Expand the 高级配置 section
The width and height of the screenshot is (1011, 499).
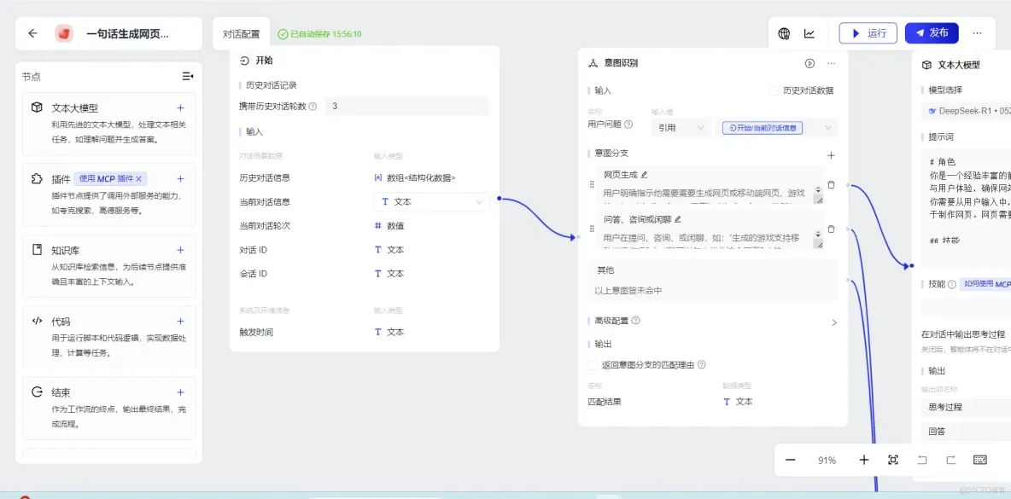pyautogui.click(x=833, y=322)
